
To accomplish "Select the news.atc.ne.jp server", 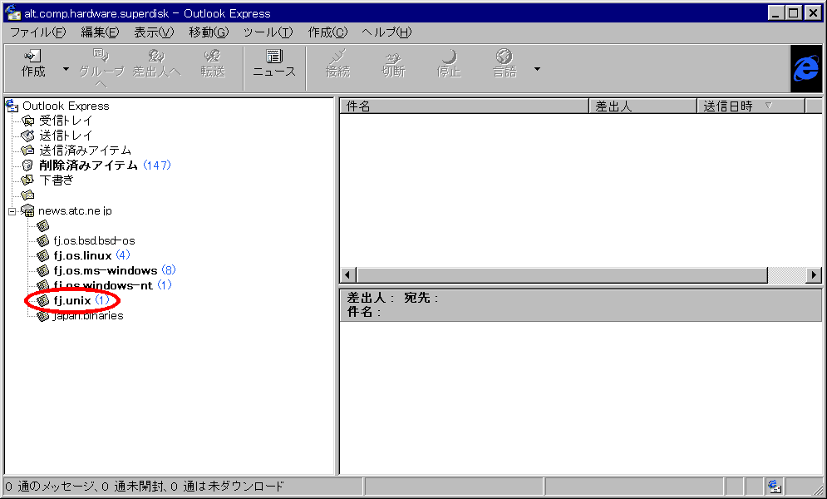I will pos(75,211).
